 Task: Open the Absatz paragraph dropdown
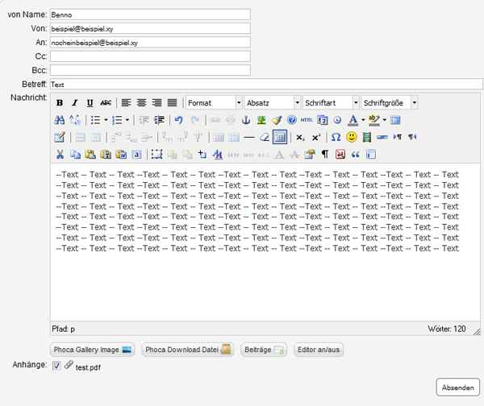coord(273,103)
